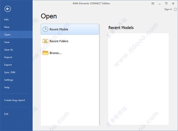178x131 pixels.
Task: Minimize the RAM Elements window
Action: [x=160, y=4]
